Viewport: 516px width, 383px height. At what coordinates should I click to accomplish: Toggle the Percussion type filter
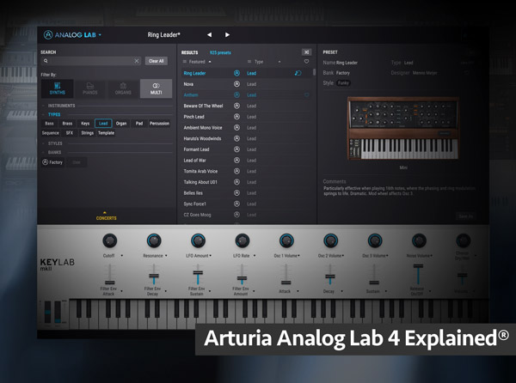pyautogui.click(x=159, y=124)
